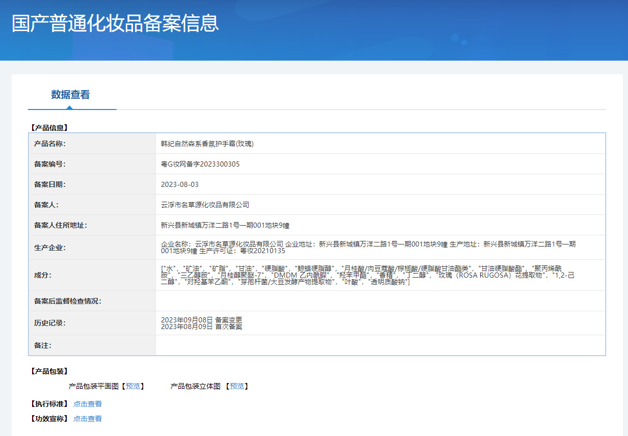This screenshot has height=436, width=628.
Task: Click the filing date 2023-08-03
Action: 179,184
